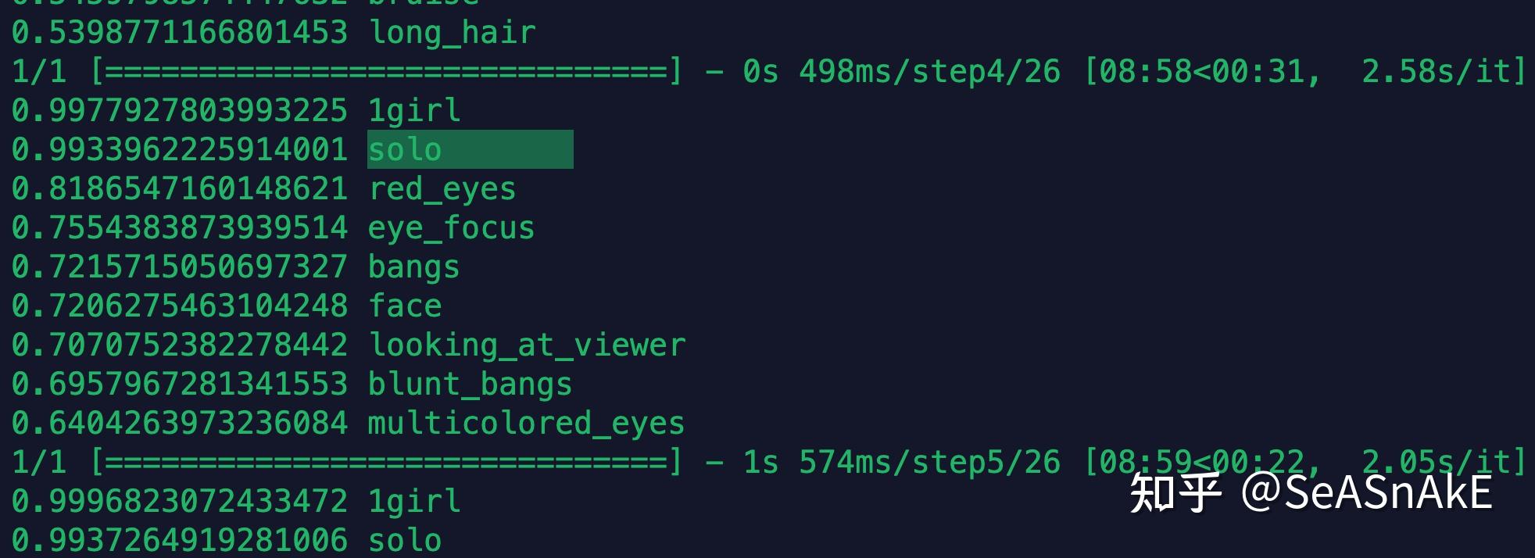Click the "long_hair" tag text
The width and height of the screenshot is (1535, 558).
(x=452, y=32)
